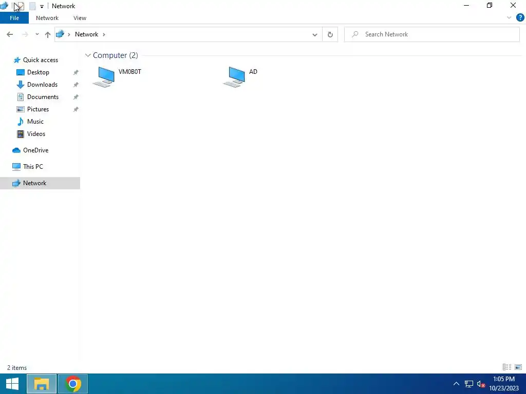Expand the chevron after Network breadcrumb
526x394 pixels.
[x=104, y=34]
